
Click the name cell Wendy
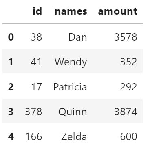(x=71, y=62)
